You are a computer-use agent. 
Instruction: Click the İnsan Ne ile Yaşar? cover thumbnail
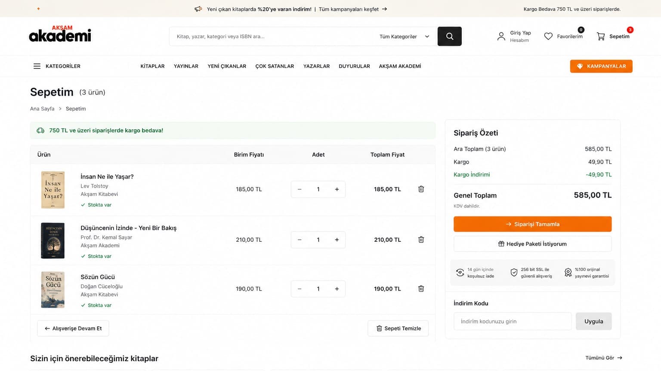tap(53, 190)
